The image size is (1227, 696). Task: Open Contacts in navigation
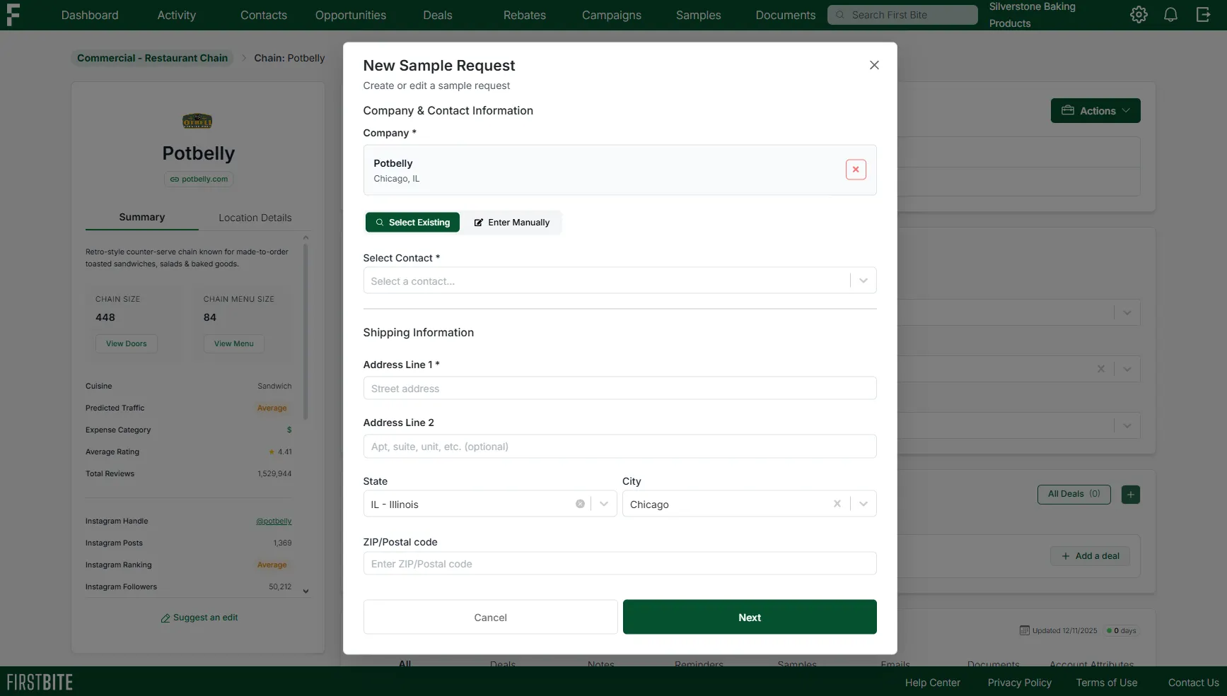pyautogui.click(x=264, y=15)
